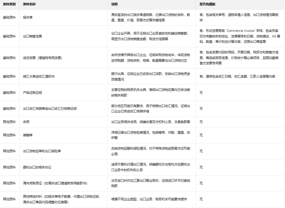This screenshot has height=208, width=285.
Task: Click 无 in the 出口货物运单 row
Action: (x=201, y=151)
